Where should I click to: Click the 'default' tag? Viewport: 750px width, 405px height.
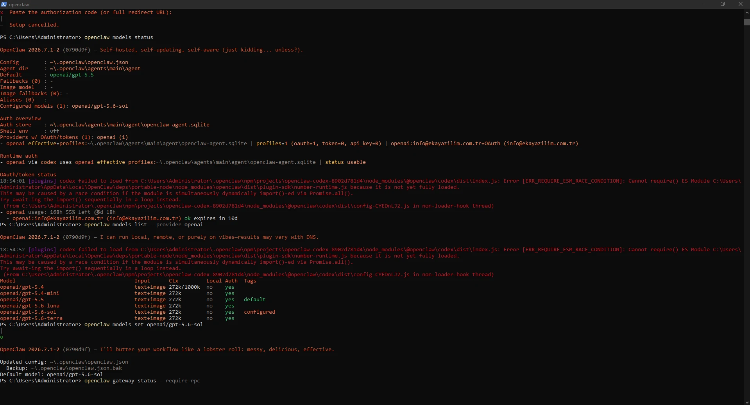tap(255, 300)
